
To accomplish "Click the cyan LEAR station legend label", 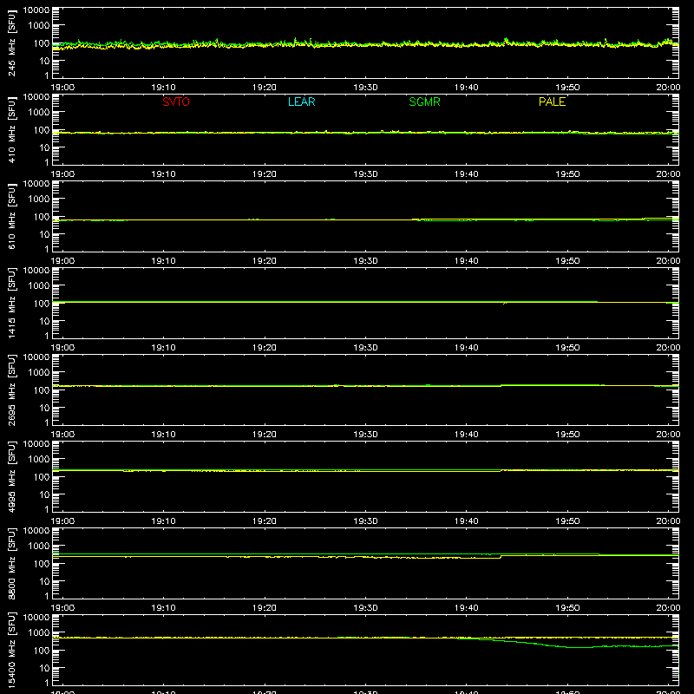I will point(301,101).
